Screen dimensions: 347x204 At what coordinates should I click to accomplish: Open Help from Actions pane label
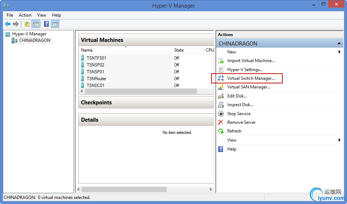tap(232, 149)
